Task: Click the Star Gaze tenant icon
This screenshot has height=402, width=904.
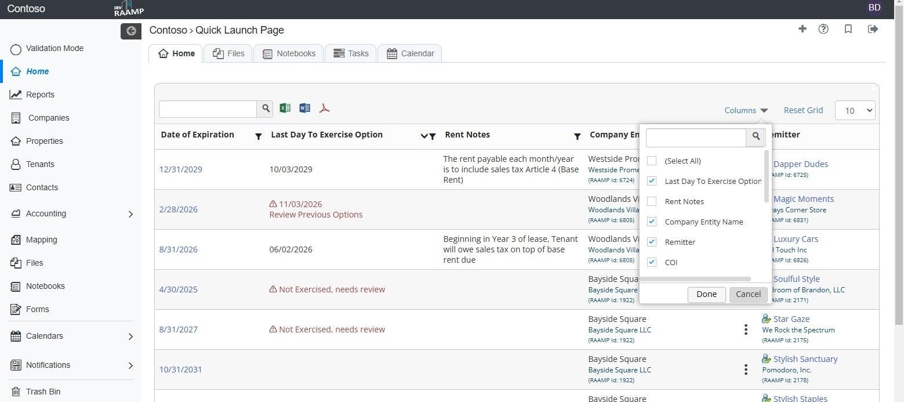Action: (x=766, y=319)
